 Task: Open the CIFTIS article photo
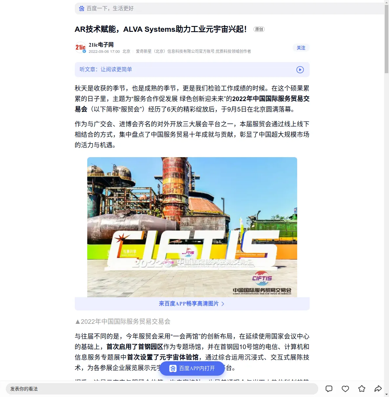click(x=192, y=227)
